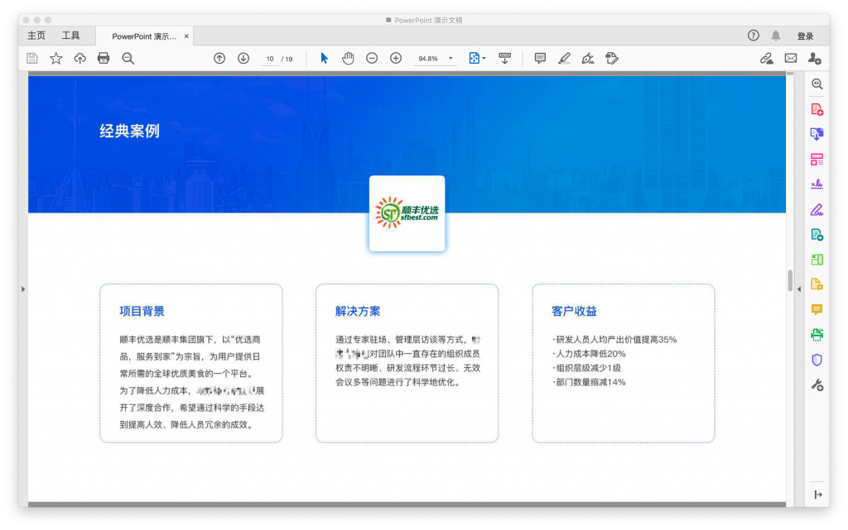Open the Export PDF tool in sidebar

pyautogui.click(x=817, y=134)
